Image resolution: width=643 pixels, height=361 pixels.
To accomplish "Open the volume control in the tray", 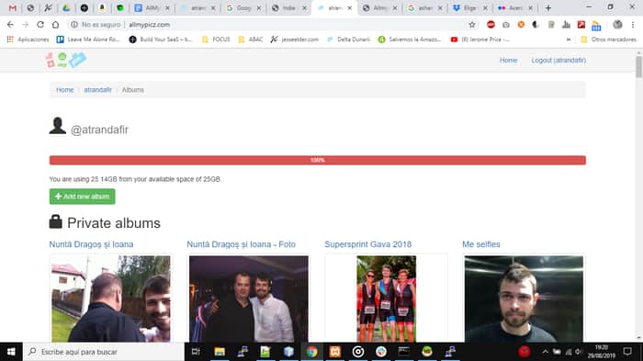I will [578, 352].
